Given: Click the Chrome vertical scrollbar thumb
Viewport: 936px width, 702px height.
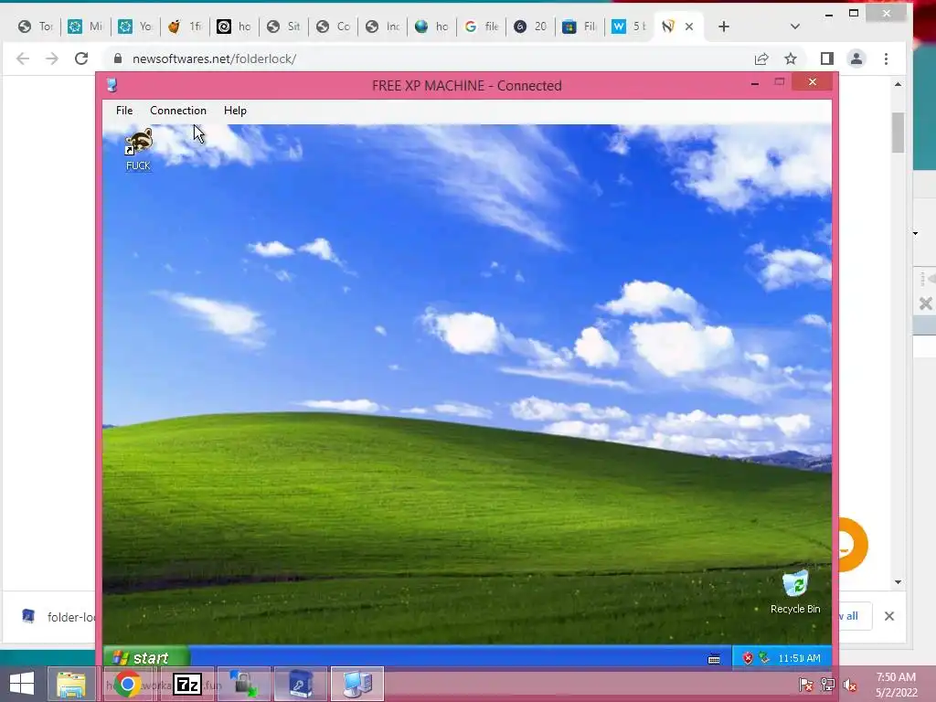Looking at the screenshot, I should pyautogui.click(x=898, y=133).
